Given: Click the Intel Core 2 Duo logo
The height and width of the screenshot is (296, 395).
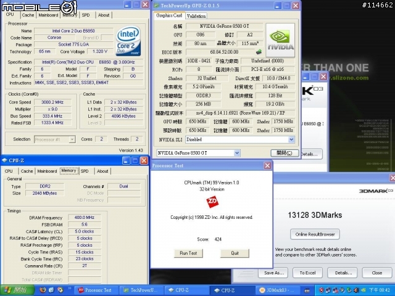Looking at the screenshot, I should (128, 41).
